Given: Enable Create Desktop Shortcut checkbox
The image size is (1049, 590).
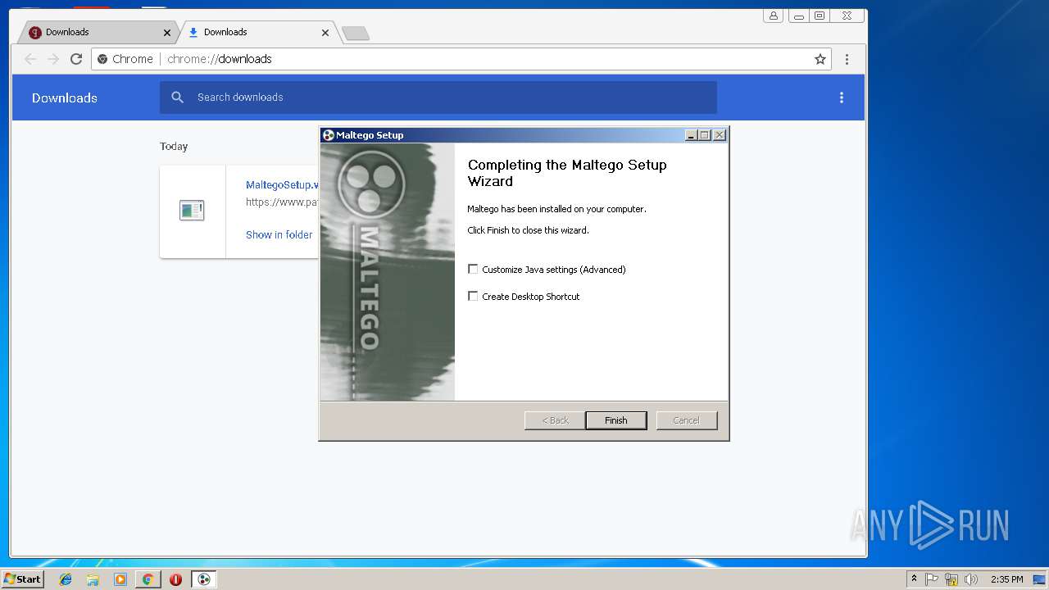Looking at the screenshot, I should [473, 296].
